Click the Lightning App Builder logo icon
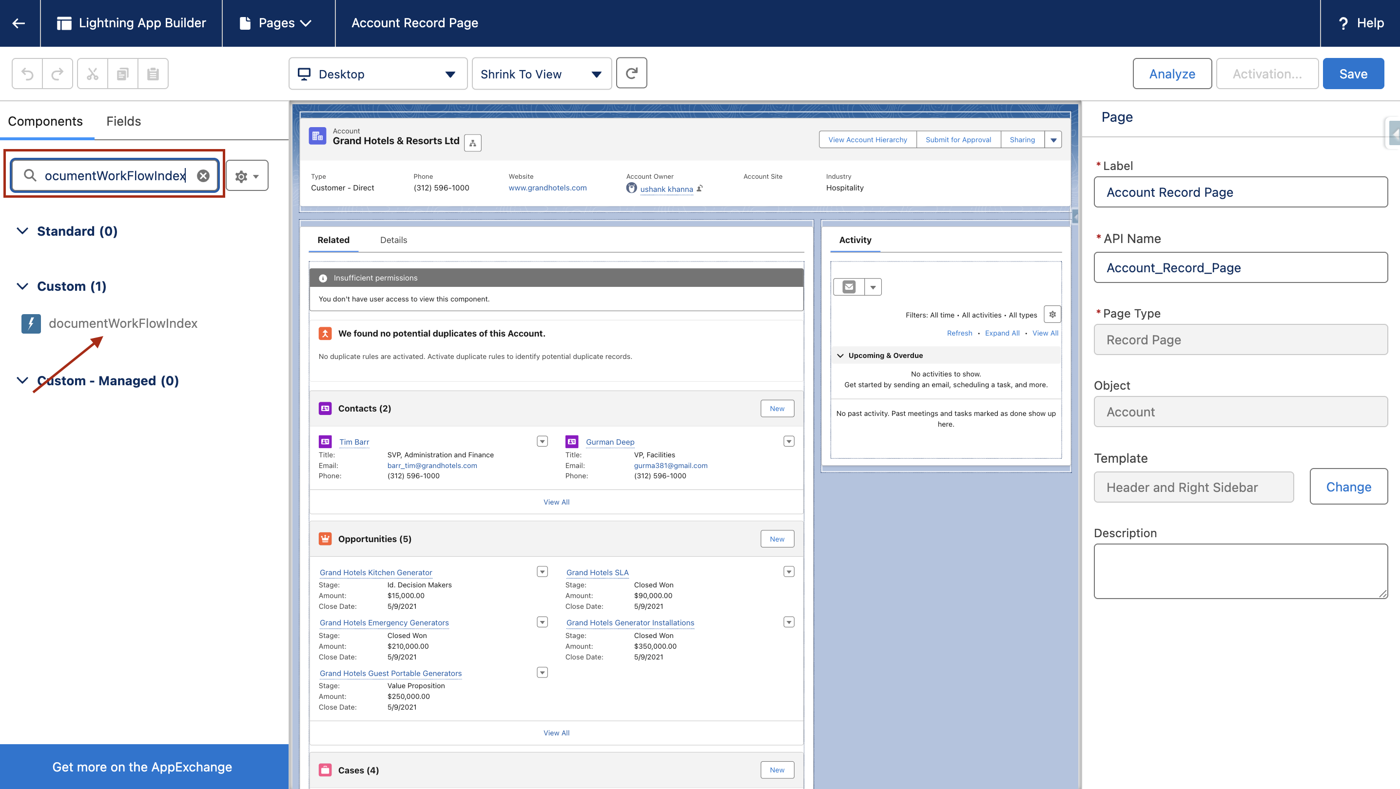This screenshot has height=789, width=1400. [64, 23]
